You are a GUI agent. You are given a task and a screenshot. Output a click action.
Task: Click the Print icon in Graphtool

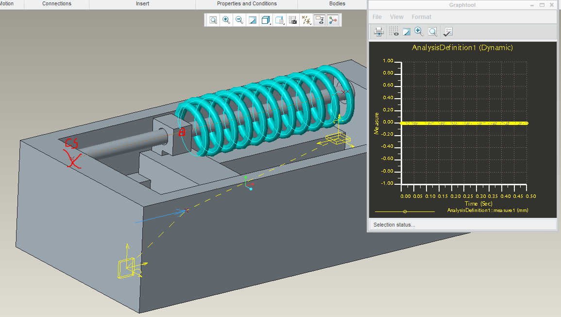pyautogui.click(x=378, y=32)
